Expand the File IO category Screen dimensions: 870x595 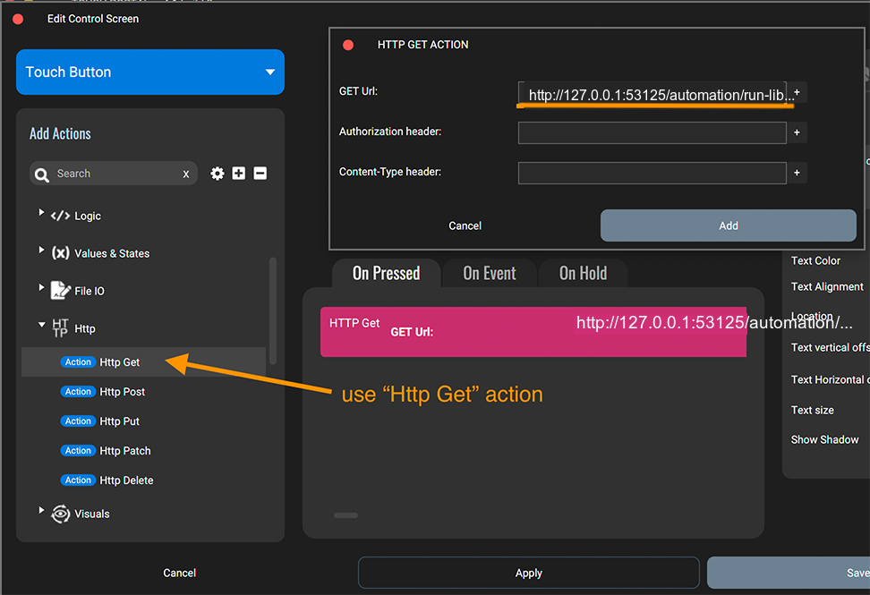coord(41,287)
